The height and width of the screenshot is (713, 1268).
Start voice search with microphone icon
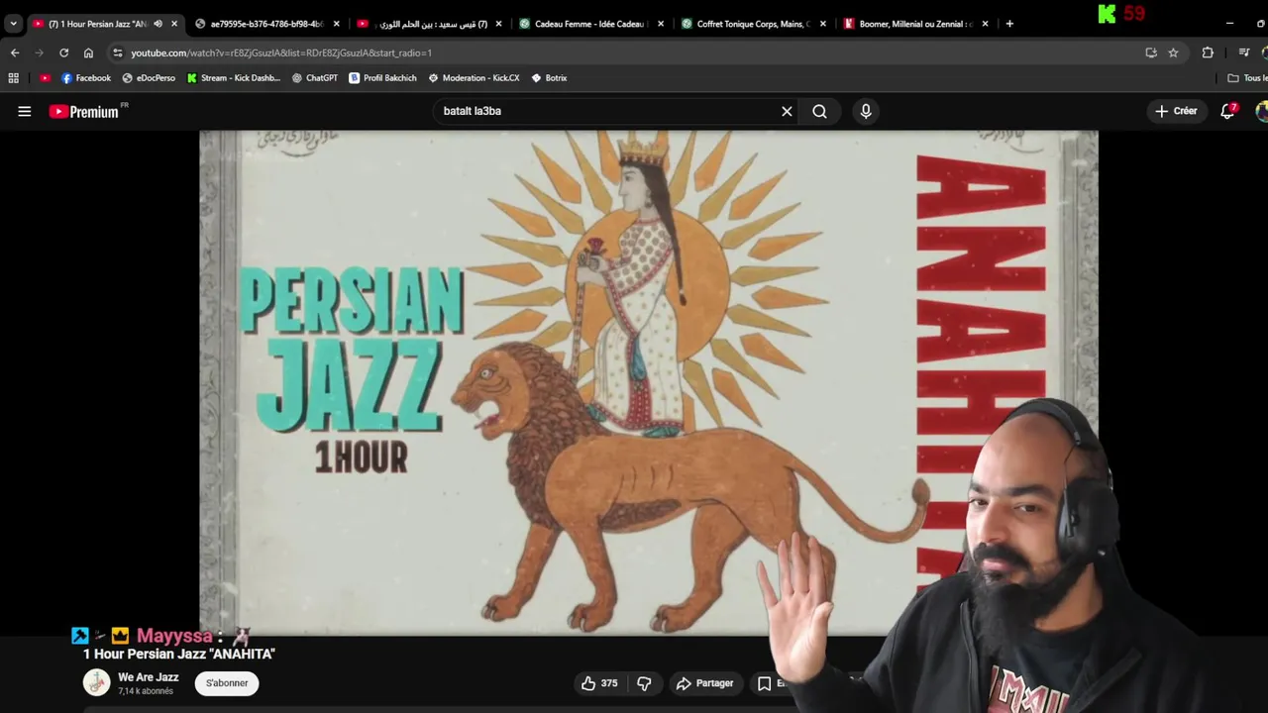866,112
